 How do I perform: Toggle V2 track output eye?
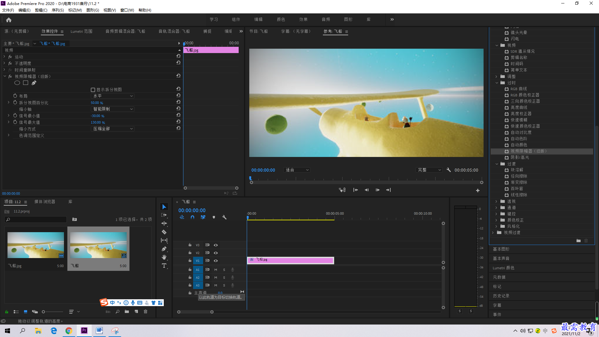pyautogui.click(x=216, y=253)
